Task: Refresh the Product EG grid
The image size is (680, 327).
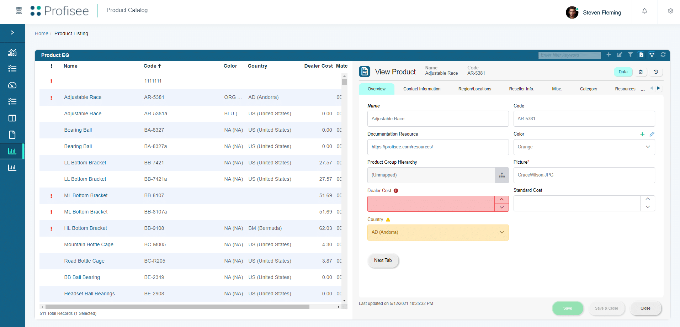Action: click(x=663, y=55)
